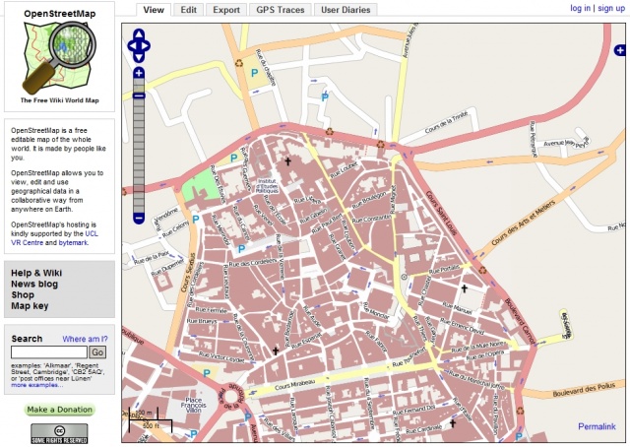The height and width of the screenshot is (447, 630).
Task: Zoom out using bottom minus button
Action: point(139,219)
